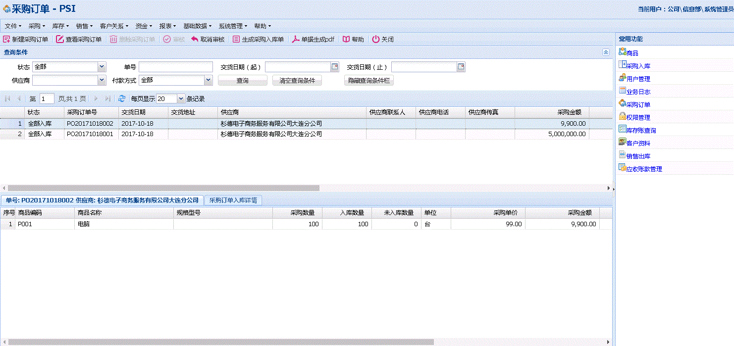Open the 销售出库 link in sidebar
Image resolution: width=734 pixels, height=346 pixels.
pyautogui.click(x=638, y=156)
